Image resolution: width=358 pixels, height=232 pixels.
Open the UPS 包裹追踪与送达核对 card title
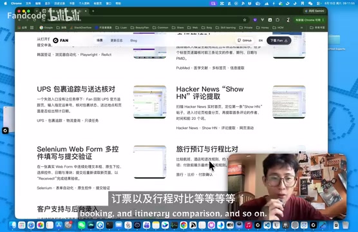(76, 89)
